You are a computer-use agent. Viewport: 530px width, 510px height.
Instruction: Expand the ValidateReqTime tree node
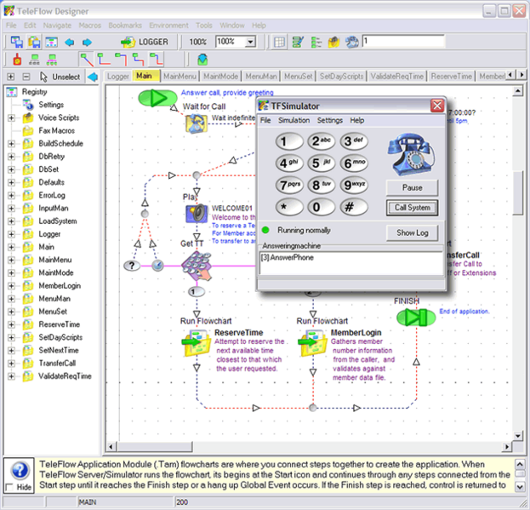pos(11,376)
